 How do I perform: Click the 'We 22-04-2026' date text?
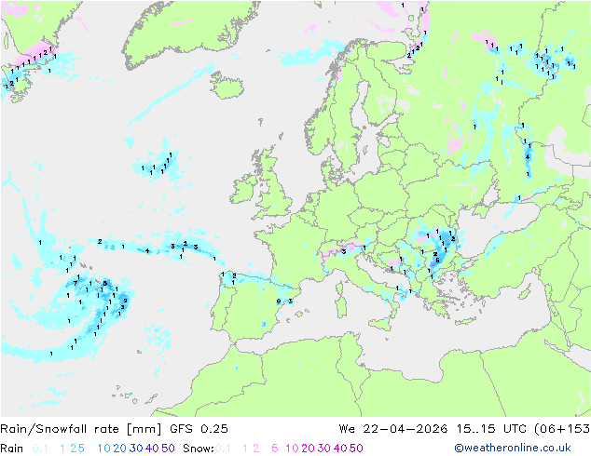393,428
